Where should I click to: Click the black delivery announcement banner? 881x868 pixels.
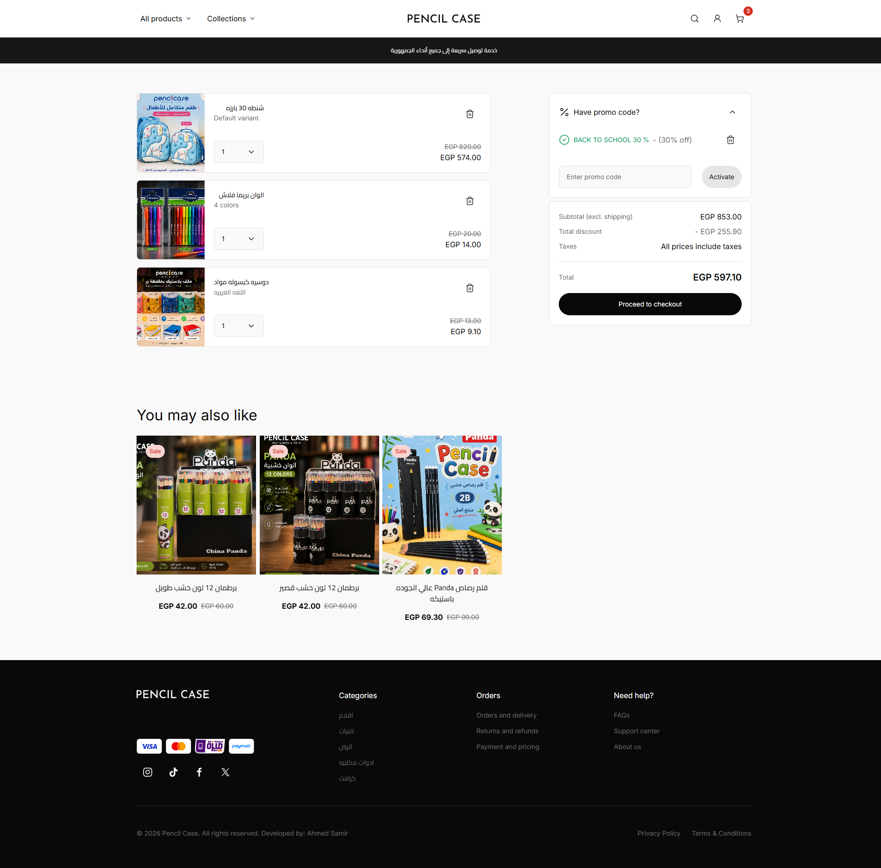(x=440, y=50)
